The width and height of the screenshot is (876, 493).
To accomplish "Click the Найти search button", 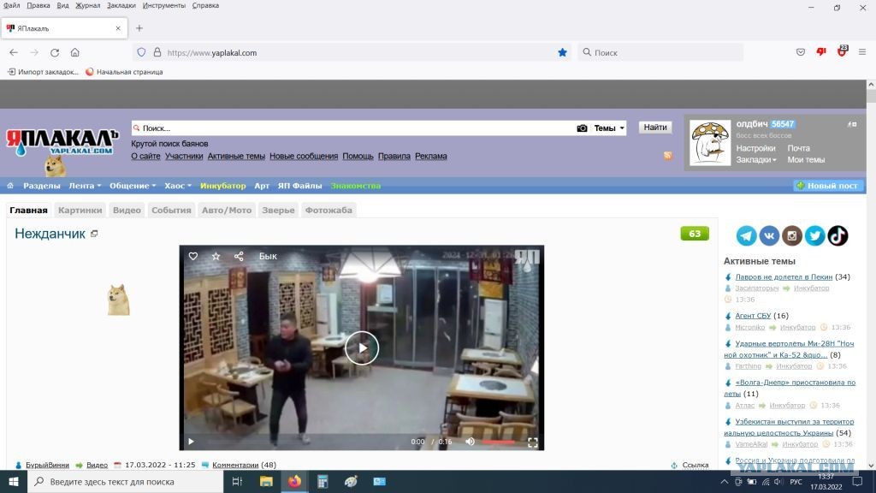I will coord(654,128).
